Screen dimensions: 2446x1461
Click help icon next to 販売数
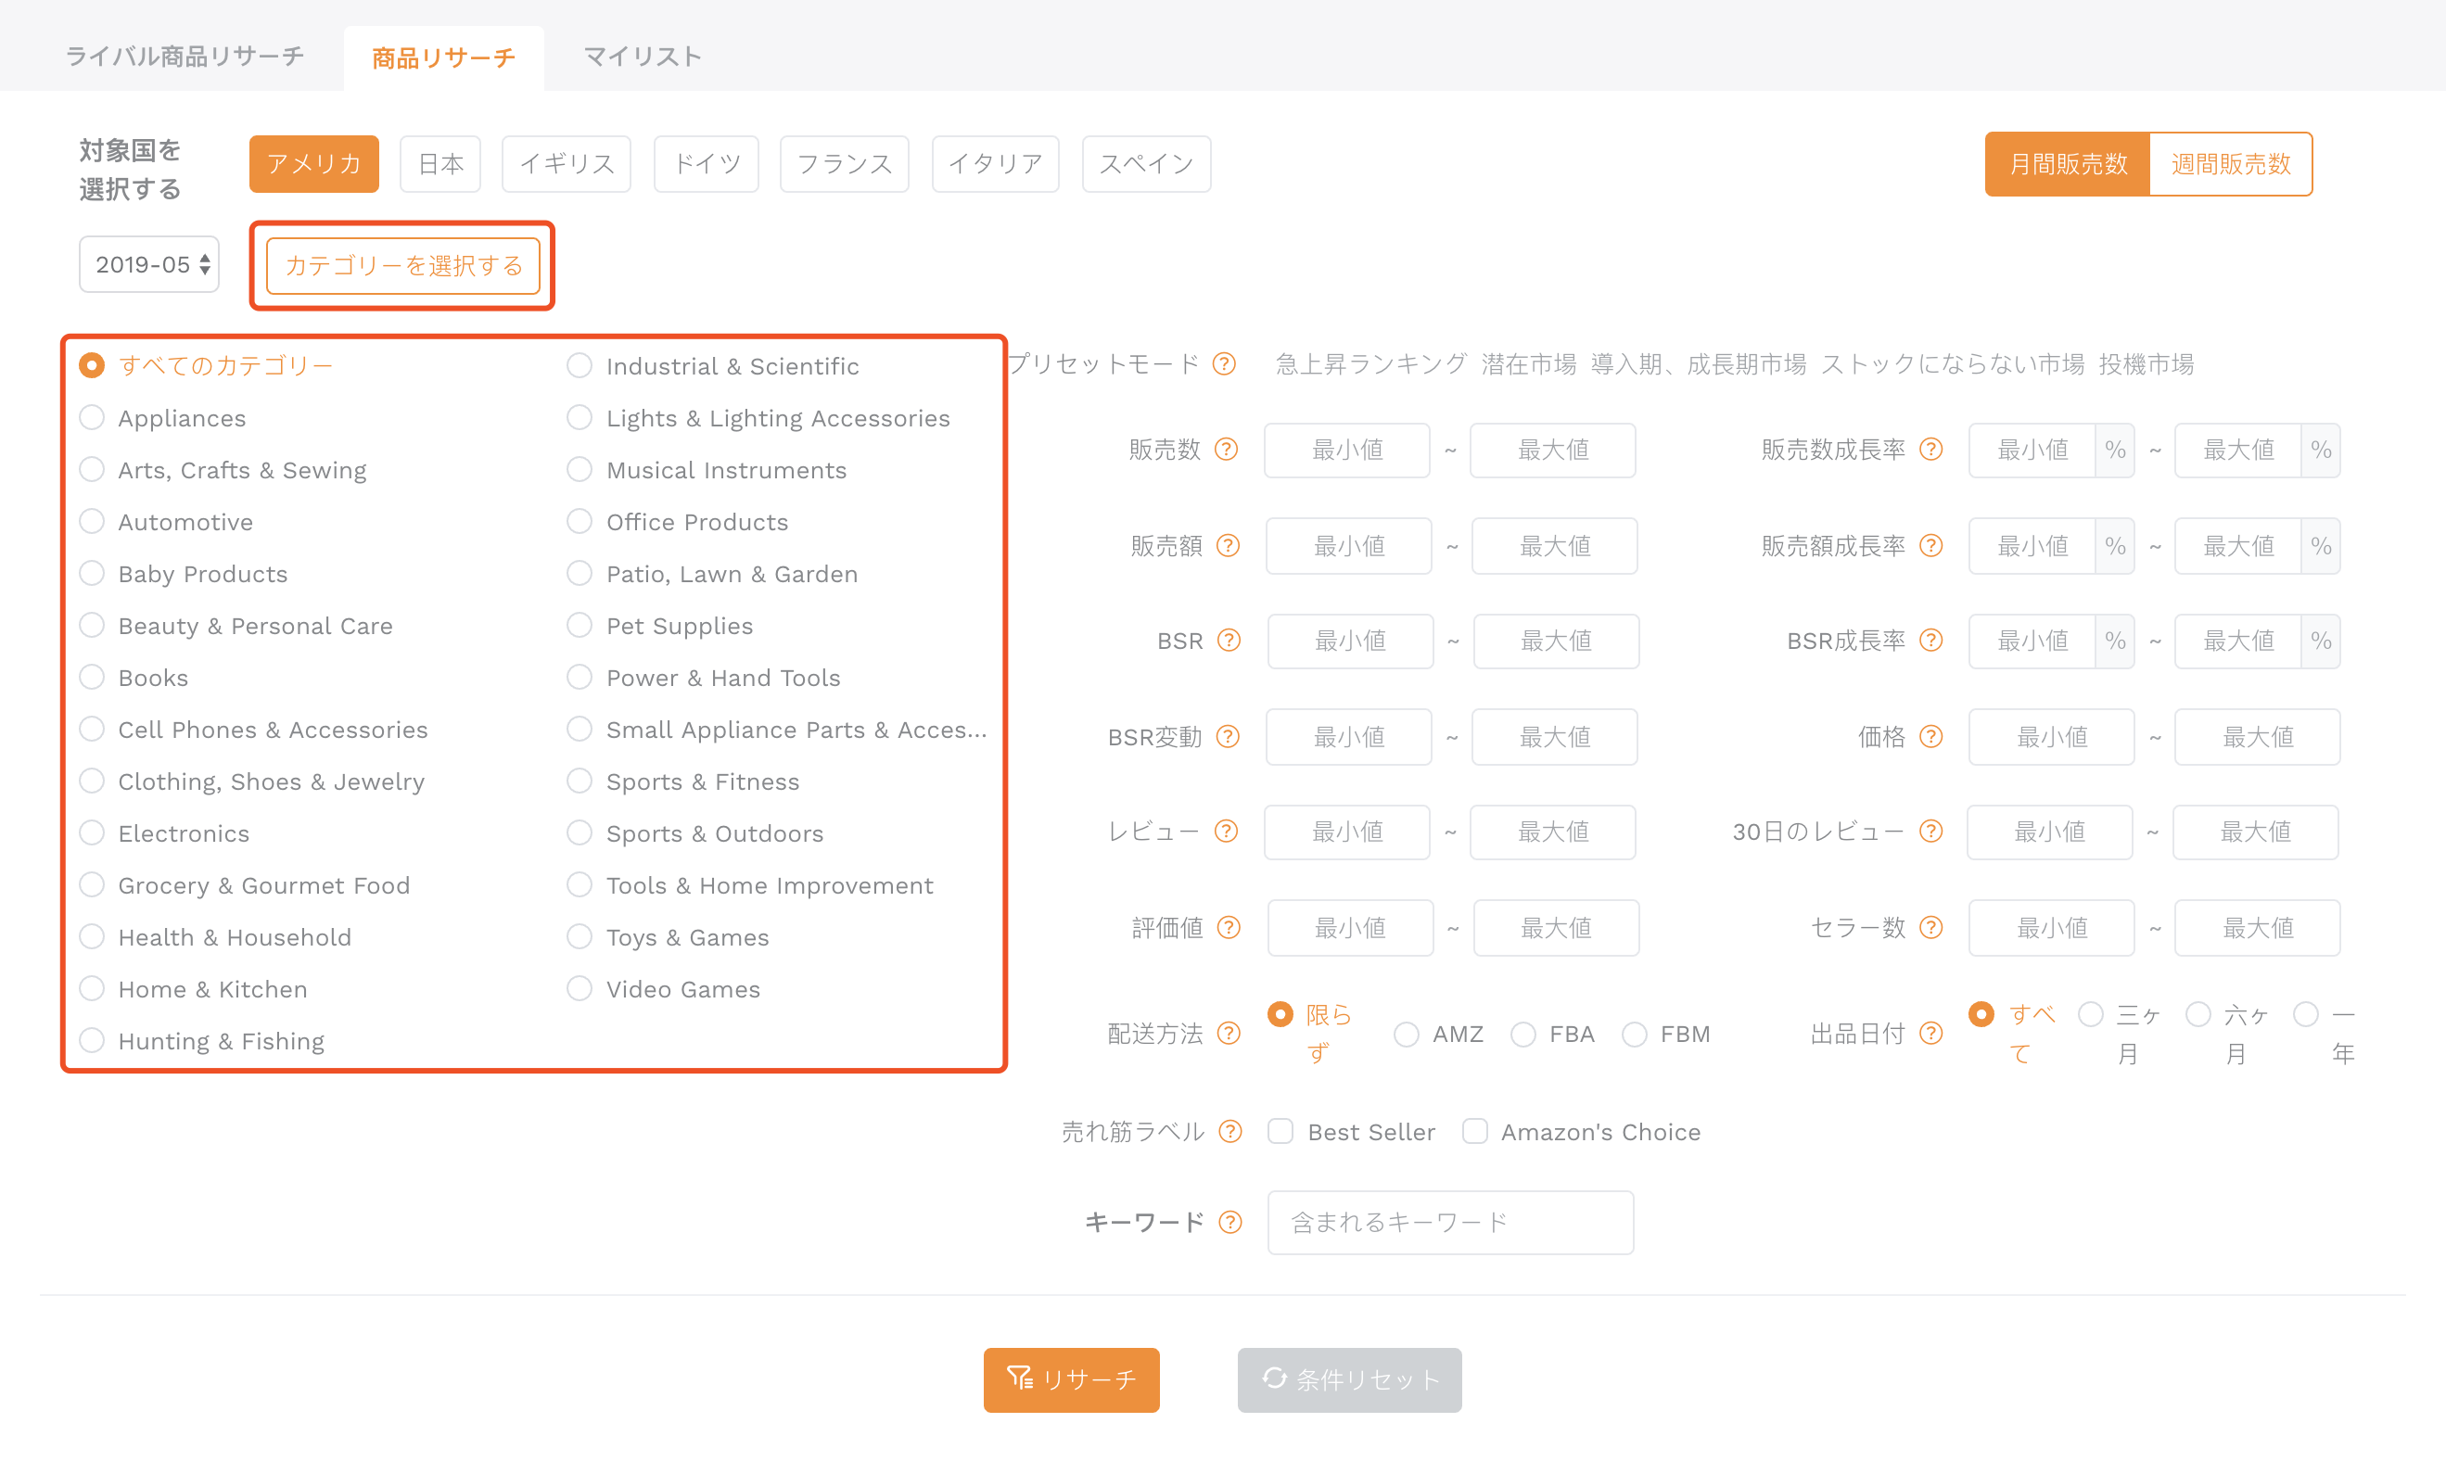pyautogui.click(x=1226, y=450)
